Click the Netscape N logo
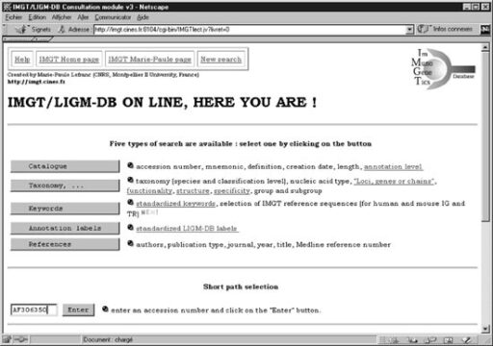This screenshot has height=346, width=493. 485,29
